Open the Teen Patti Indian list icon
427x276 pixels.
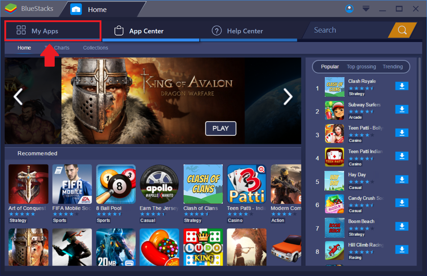[334, 157]
